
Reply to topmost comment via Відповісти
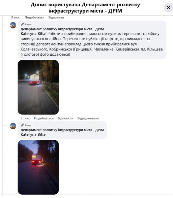coord(56,17)
